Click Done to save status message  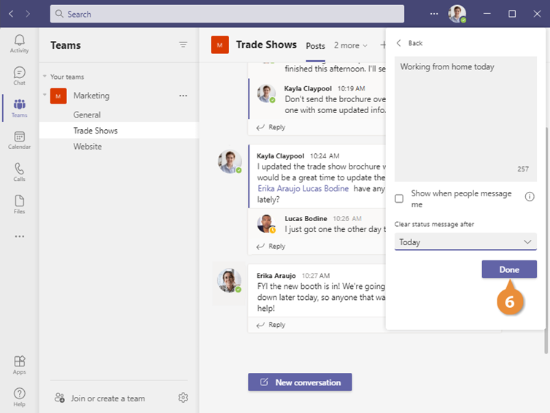tap(509, 269)
